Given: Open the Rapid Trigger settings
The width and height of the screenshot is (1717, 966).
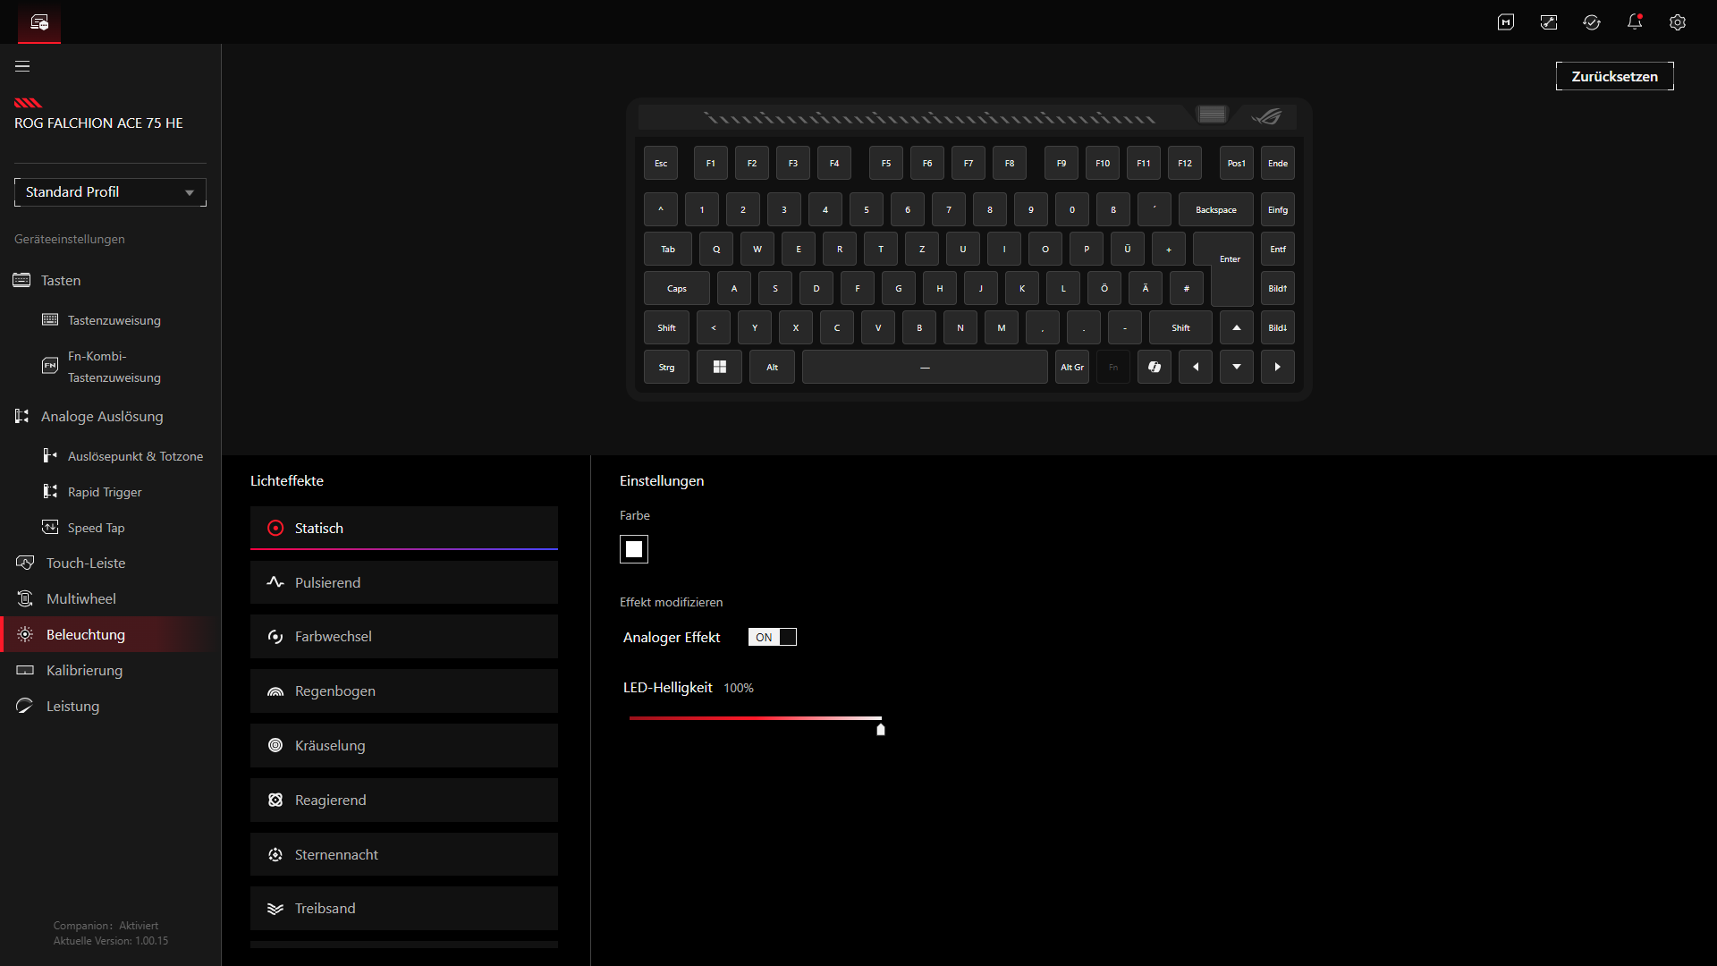Looking at the screenshot, I should (x=105, y=492).
